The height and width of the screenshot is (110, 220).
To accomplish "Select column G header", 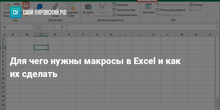I will tap(97, 35).
